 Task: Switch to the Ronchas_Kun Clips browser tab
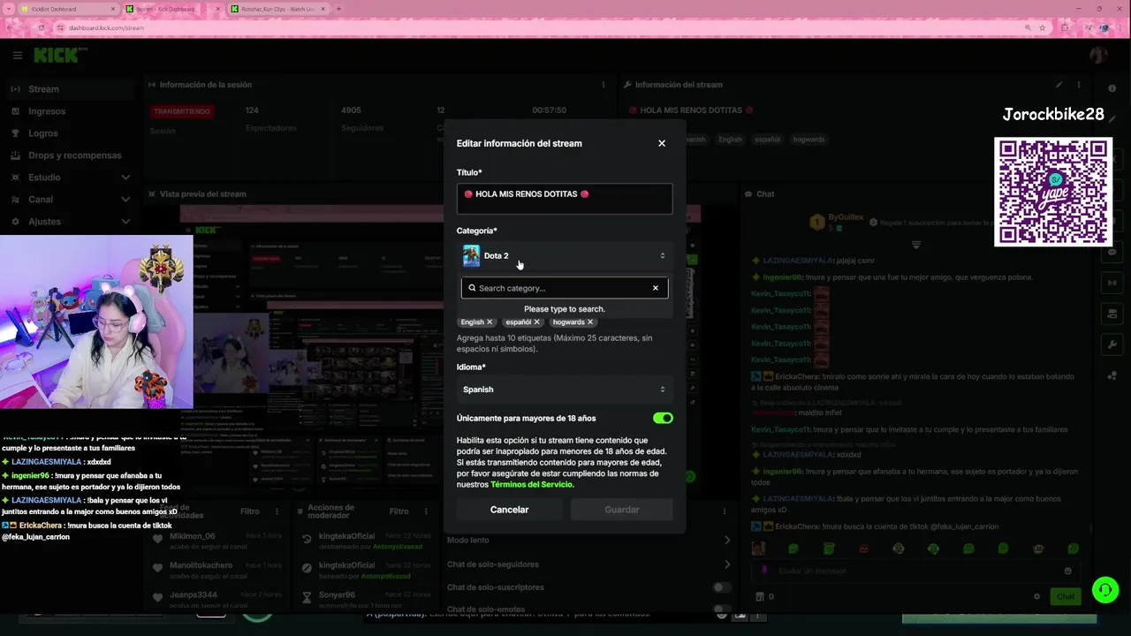click(x=276, y=9)
